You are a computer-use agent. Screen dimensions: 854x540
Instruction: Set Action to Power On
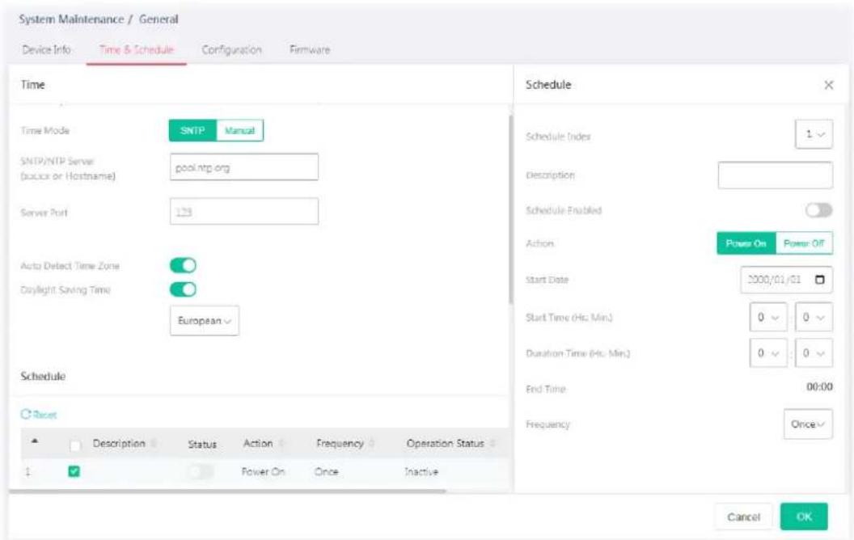[746, 243]
